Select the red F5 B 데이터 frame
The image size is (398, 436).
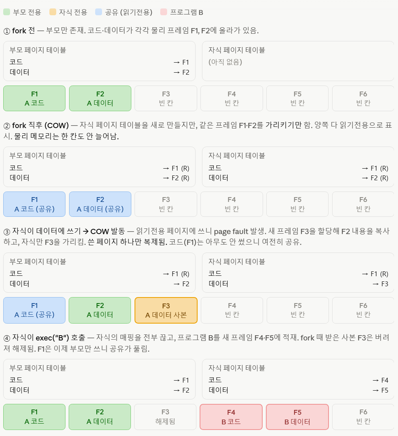tap(297, 417)
